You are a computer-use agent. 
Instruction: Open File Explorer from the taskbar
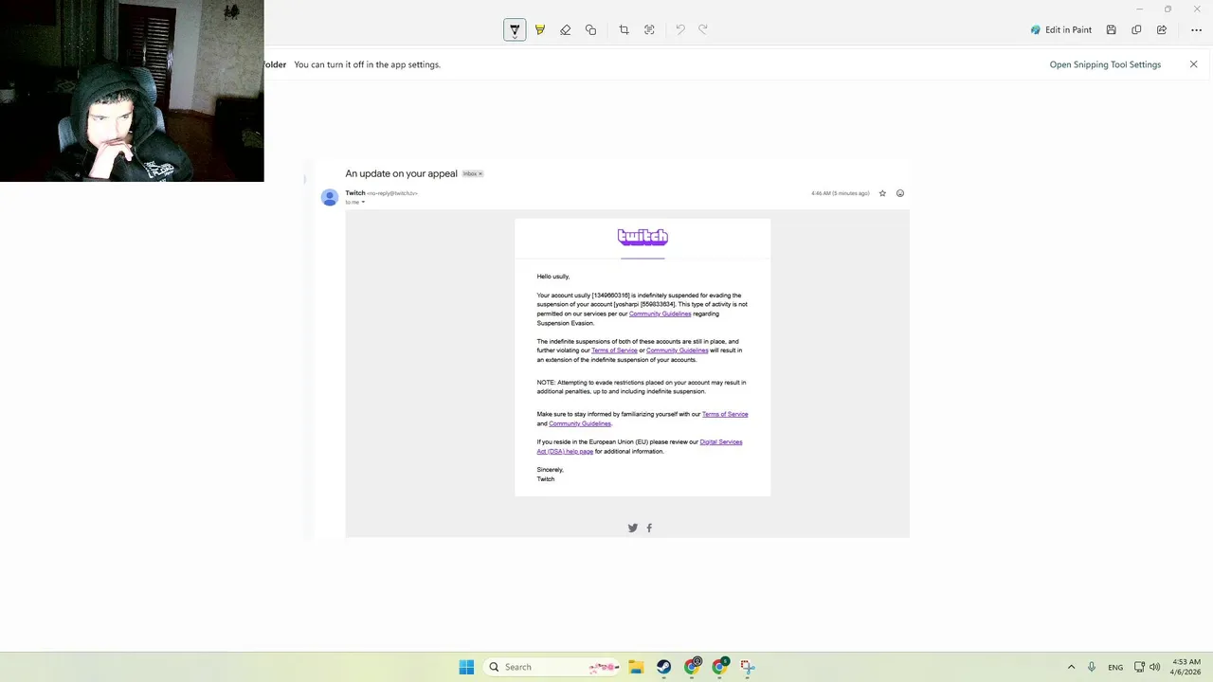(x=636, y=667)
